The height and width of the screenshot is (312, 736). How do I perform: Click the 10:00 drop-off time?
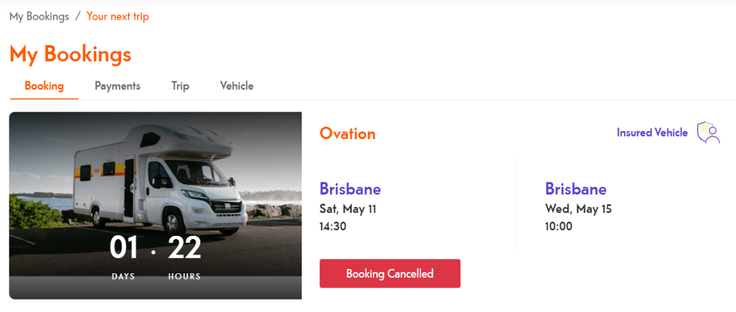[x=559, y=226]
